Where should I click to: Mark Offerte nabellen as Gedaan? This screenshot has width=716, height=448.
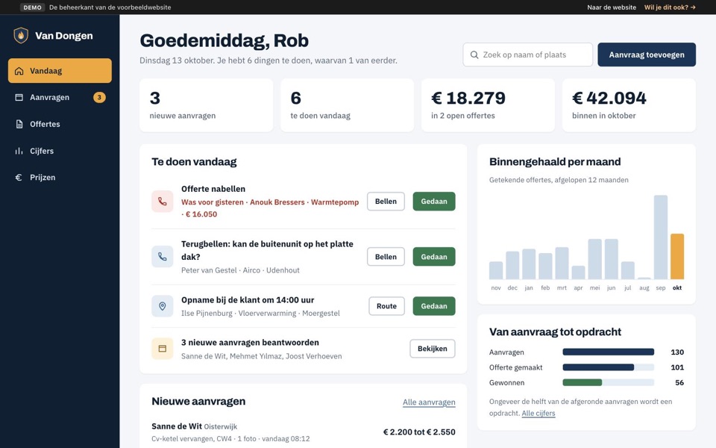434,201
